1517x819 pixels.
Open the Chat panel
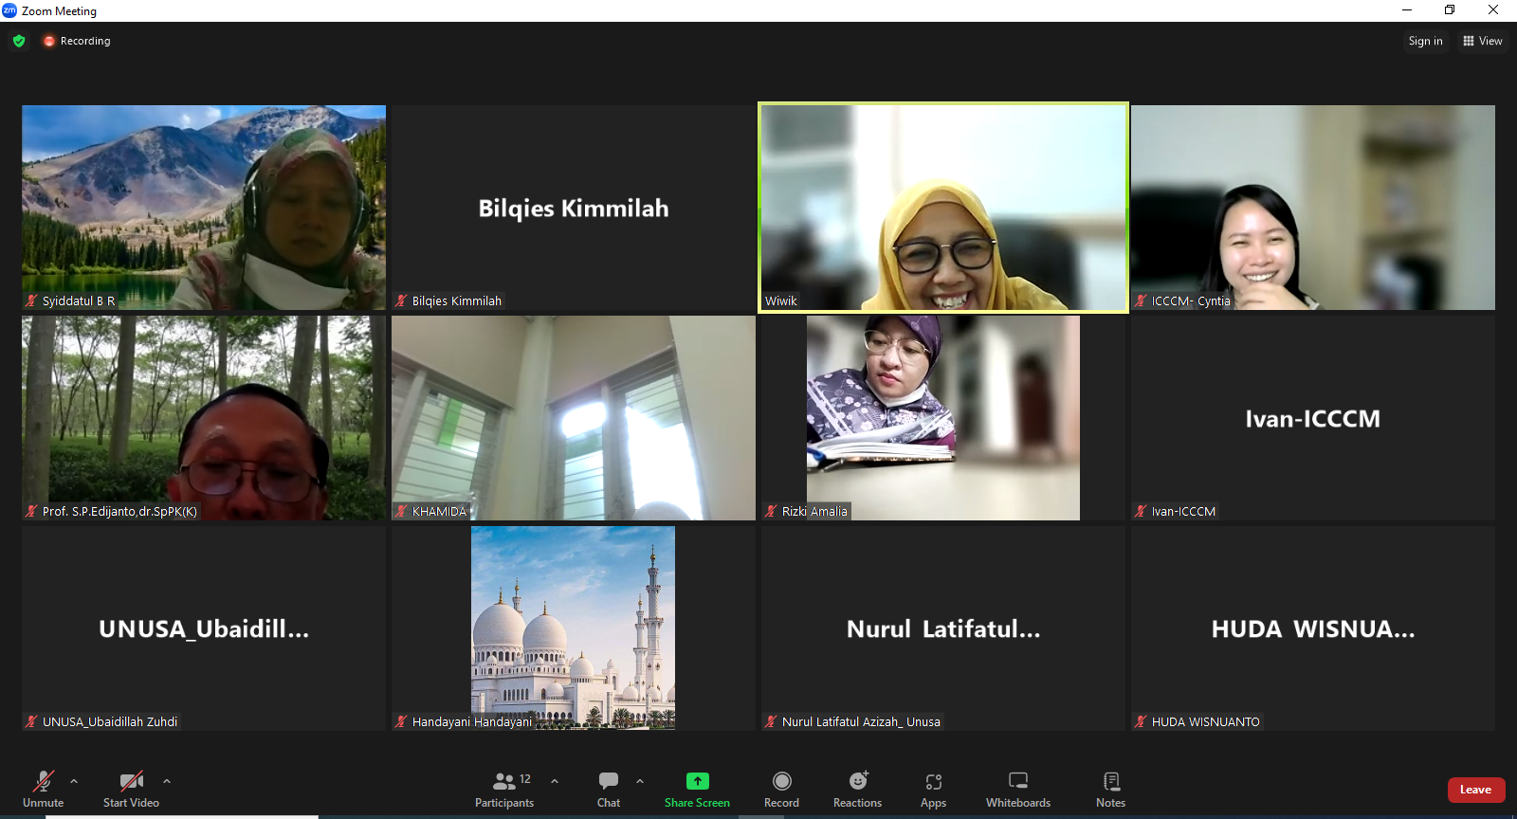(609, 789)
